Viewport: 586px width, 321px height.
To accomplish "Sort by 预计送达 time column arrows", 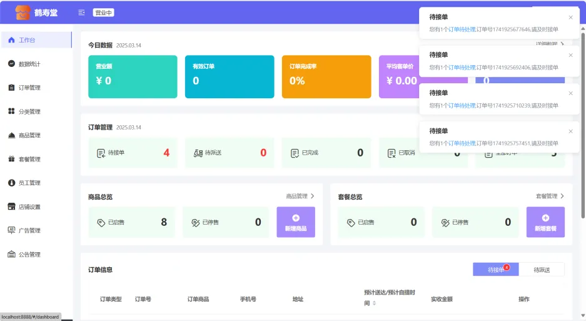I will 374,303.
